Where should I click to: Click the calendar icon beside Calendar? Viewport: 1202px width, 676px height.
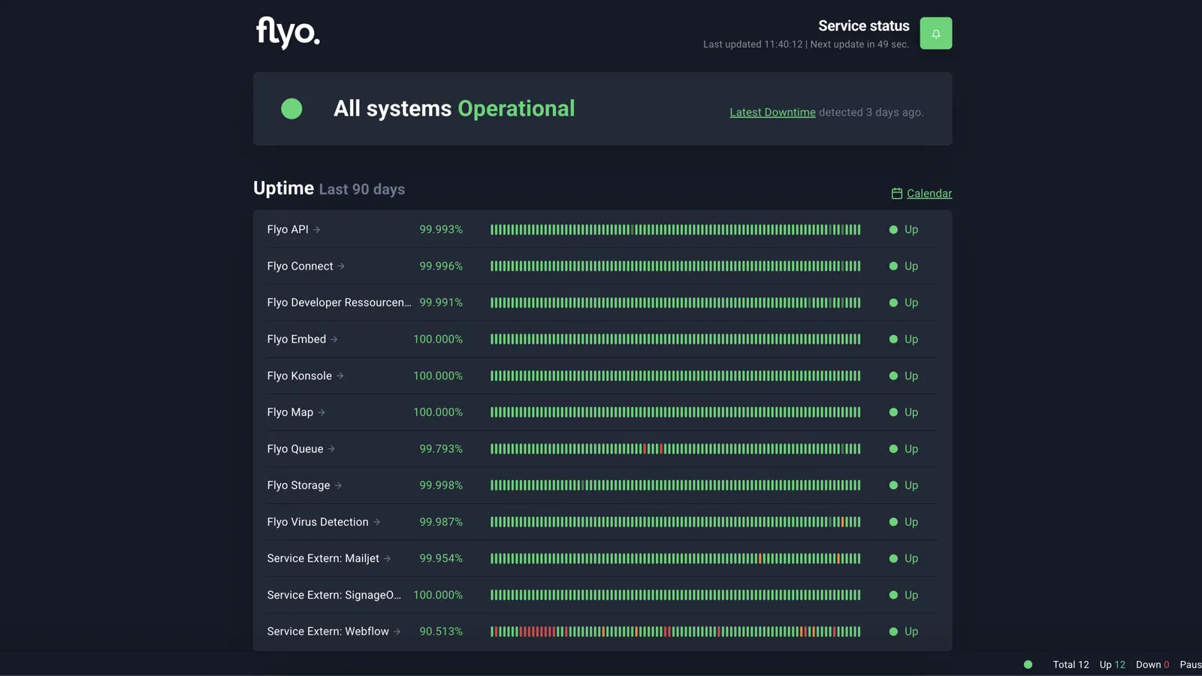click(896, 193)
